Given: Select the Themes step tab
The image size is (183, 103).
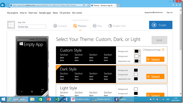Looking at the screenshot, I should pyautogui.click(x=80, y=26).
